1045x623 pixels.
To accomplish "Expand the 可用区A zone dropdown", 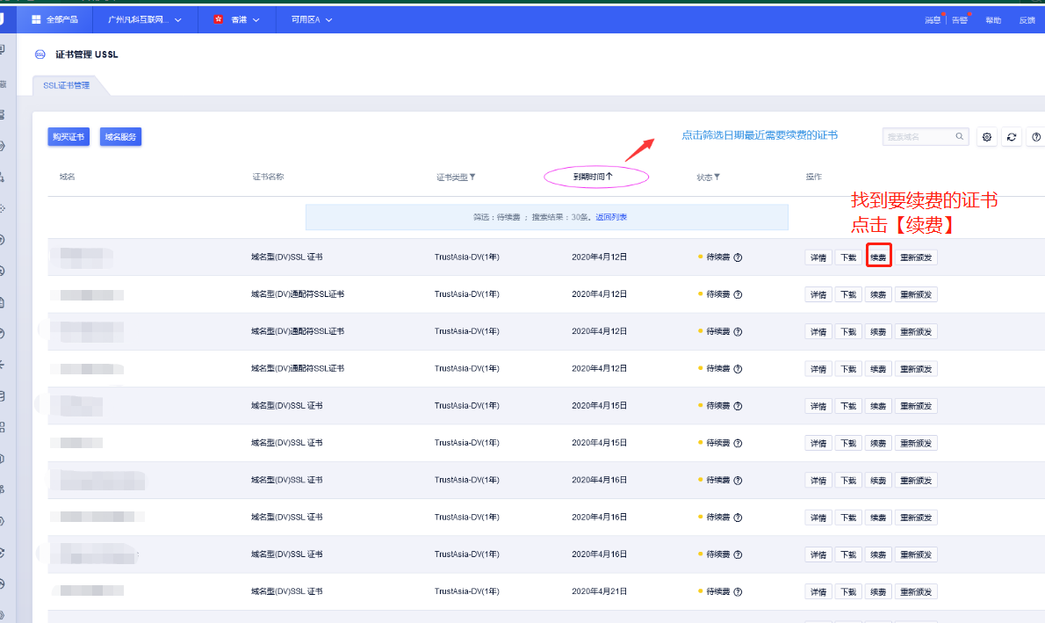I will (x=311, y=20).
